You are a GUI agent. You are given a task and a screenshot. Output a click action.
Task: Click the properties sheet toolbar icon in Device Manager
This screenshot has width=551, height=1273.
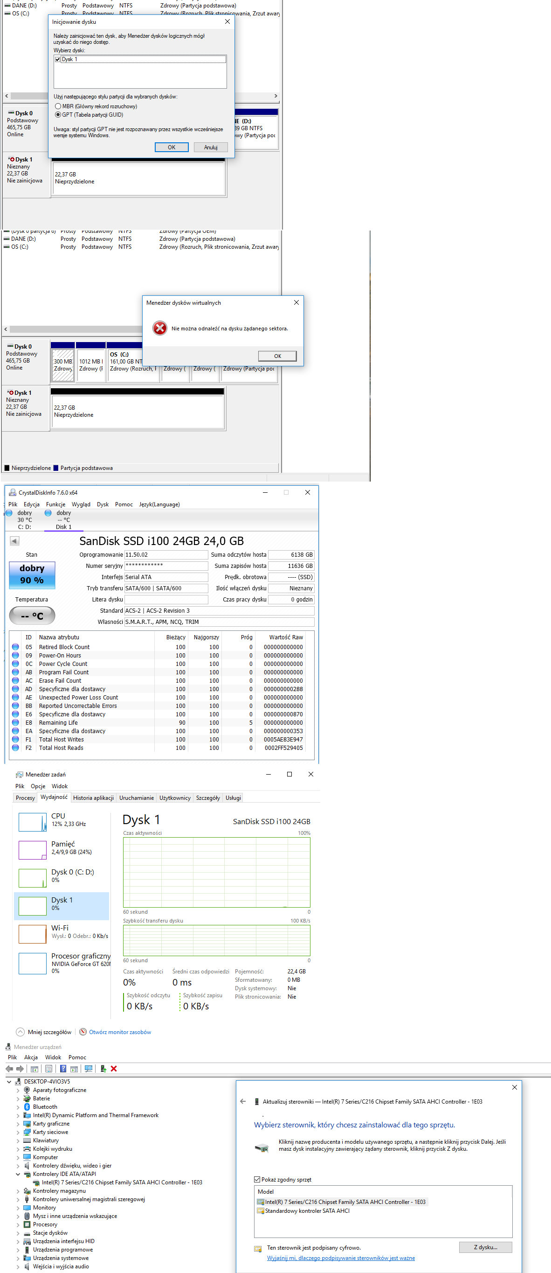pos(48,1069)
